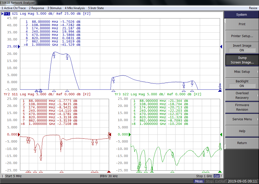Screen dimensions: 259x184
Task: Expand the Misc Setup submenu
Action: click(242, 72)
